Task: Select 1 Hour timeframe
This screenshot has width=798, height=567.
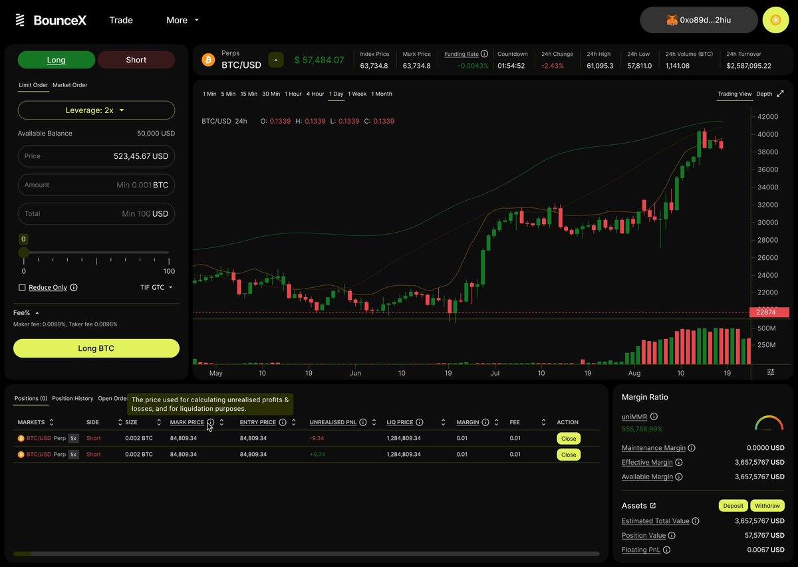Action: (293, 94)
